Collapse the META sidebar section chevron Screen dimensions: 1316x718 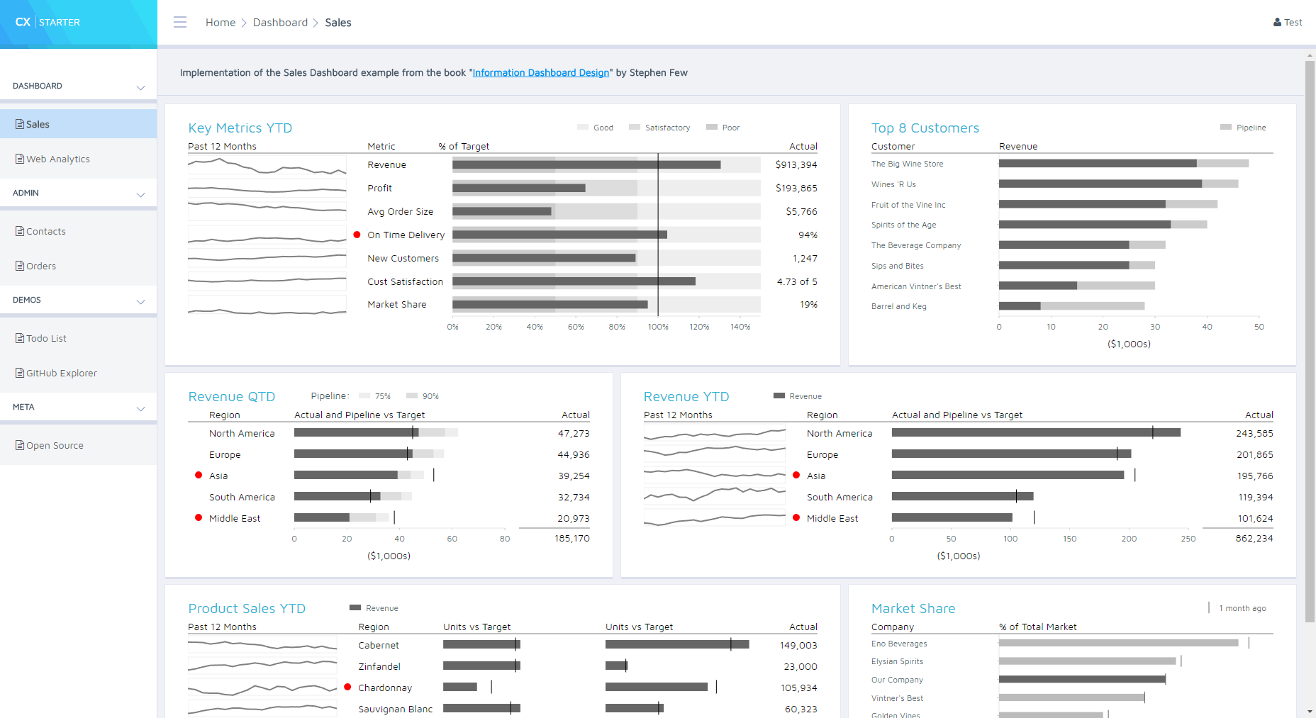coord(140,409)
